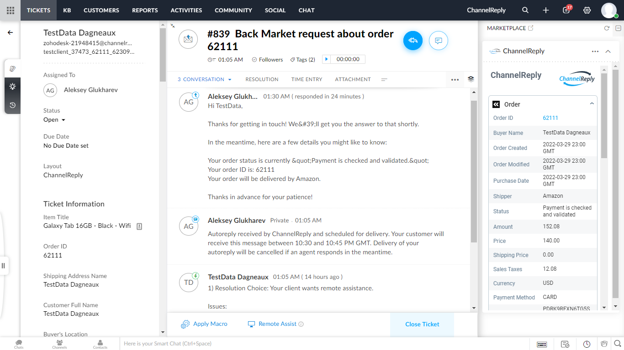Go to the Activities tab
This screenshot has width=624, height=350.
tap(186, 10)
